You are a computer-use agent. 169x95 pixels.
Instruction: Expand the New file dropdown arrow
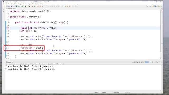[x=5, y=6]
